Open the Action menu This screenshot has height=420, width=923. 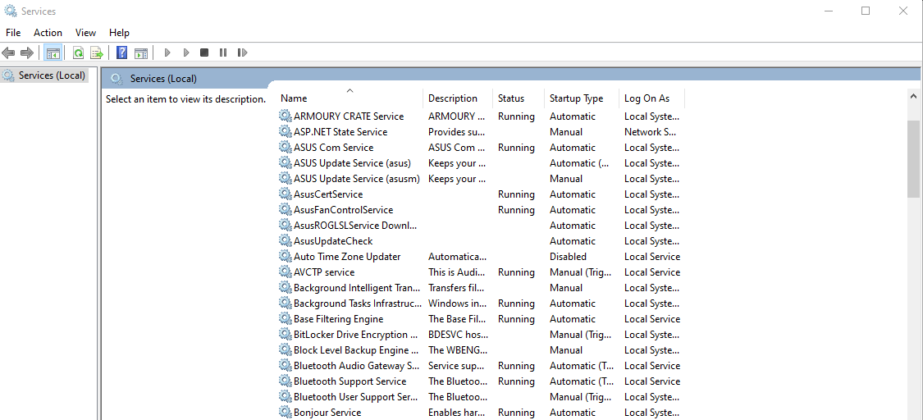point(48,33)
